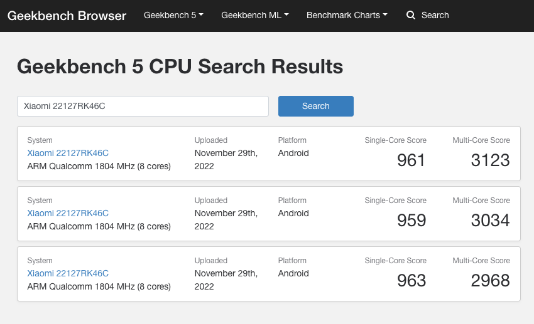
Task: Open Xiaomi 22127RK46C result scoring 959
Action: [x=68, y=213]
